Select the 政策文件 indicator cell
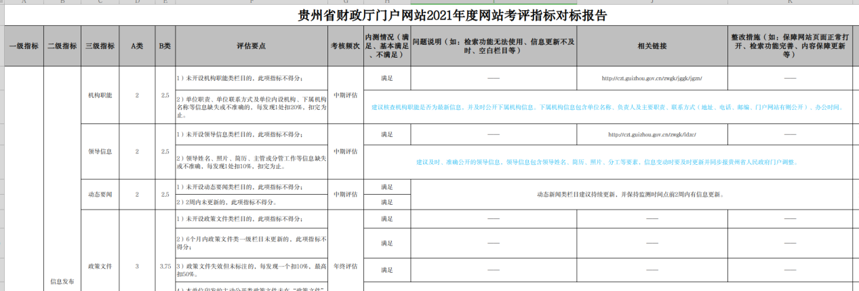Screen dimensions: 859x291 100,267
